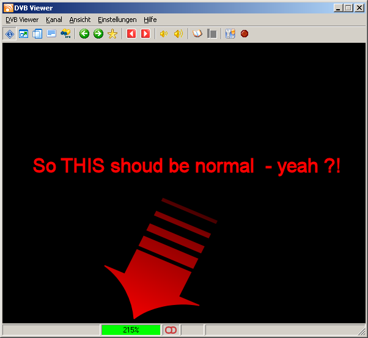Screen dimensions: 368x338
Task: Click the window-with-arrow fullscreen toolbar icon
Action: [23, 34]
